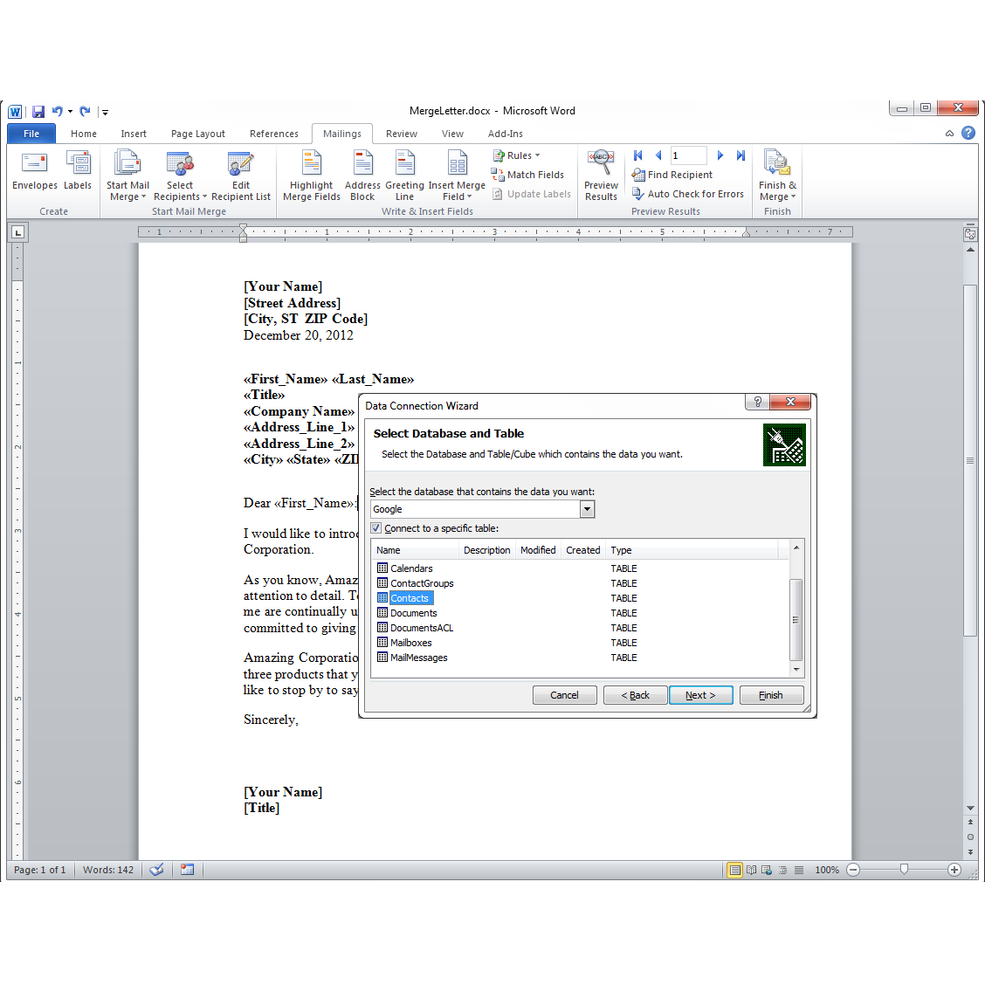Switch to Full Screen Reading view
The width and height of the screenshot is (985, 985).
click(x=751, y=870)
